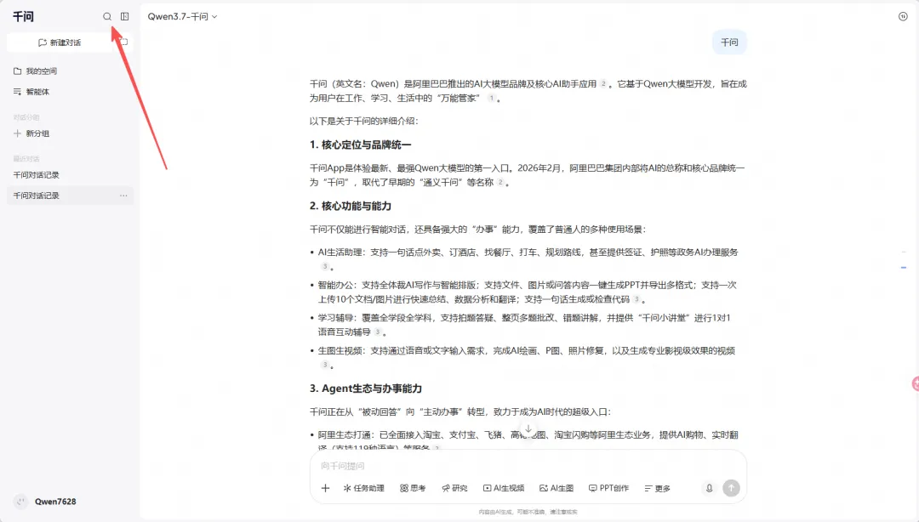Enable the 任务助理 mode
919x522 pixels.
tap(364, 488)
